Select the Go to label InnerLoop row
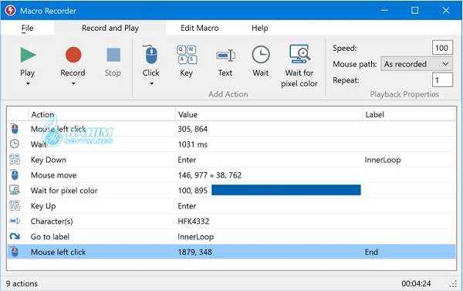 tap(231, 237)
